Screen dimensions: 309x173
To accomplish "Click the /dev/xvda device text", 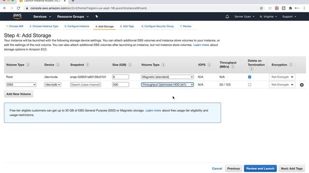I will [x=51, y=77].
